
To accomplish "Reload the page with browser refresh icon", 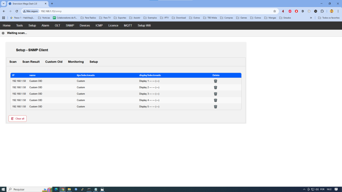I will 17,11.
